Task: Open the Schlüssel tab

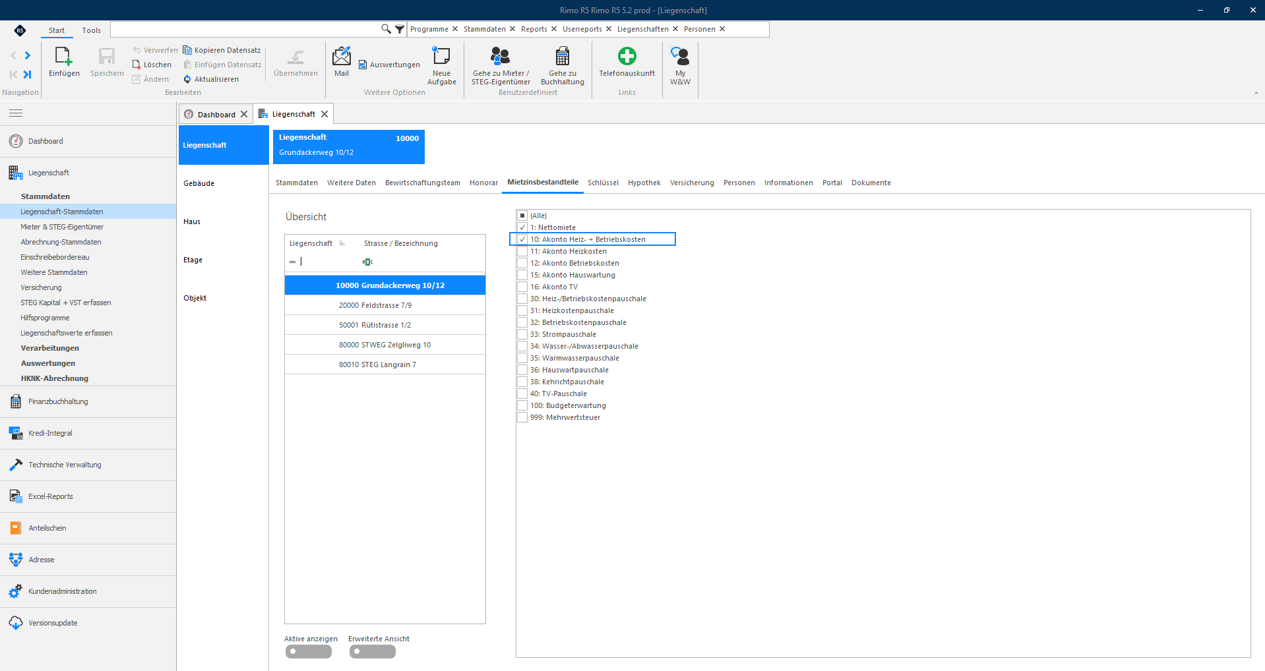Action: [x=603, y=183]
